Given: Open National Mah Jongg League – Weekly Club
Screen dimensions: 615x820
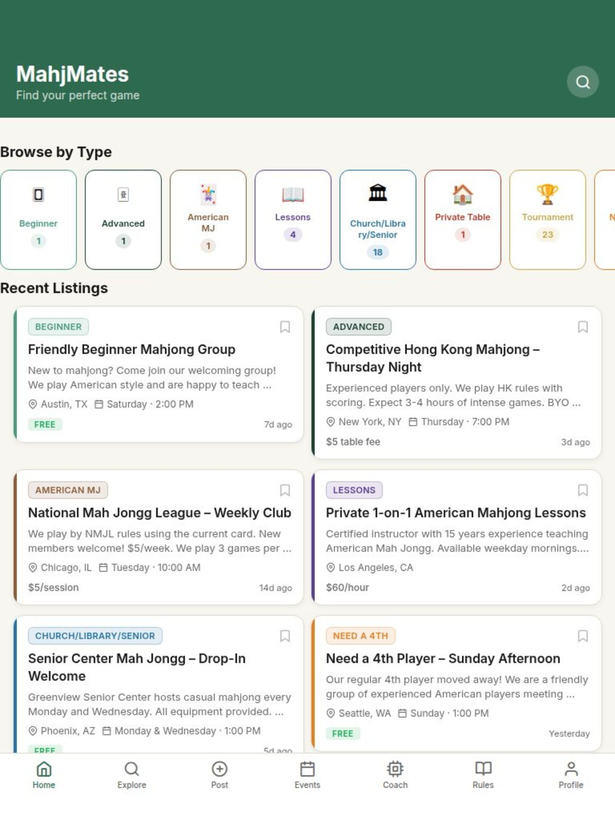Looking at the screenshot, I should click(159, 513).
